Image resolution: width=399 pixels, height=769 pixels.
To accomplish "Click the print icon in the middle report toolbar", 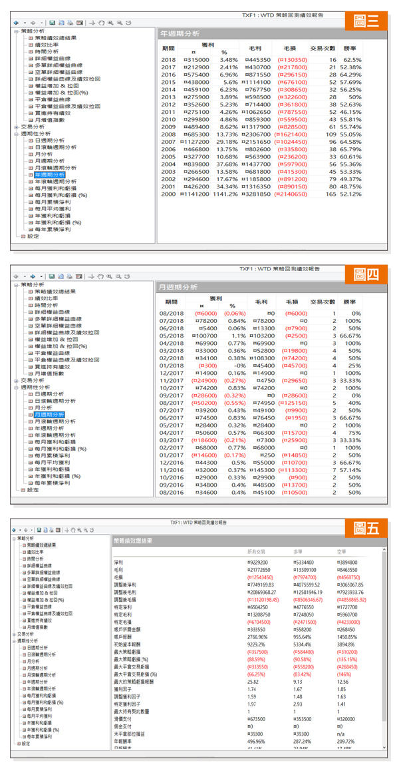I will click(x=70, y=276).
